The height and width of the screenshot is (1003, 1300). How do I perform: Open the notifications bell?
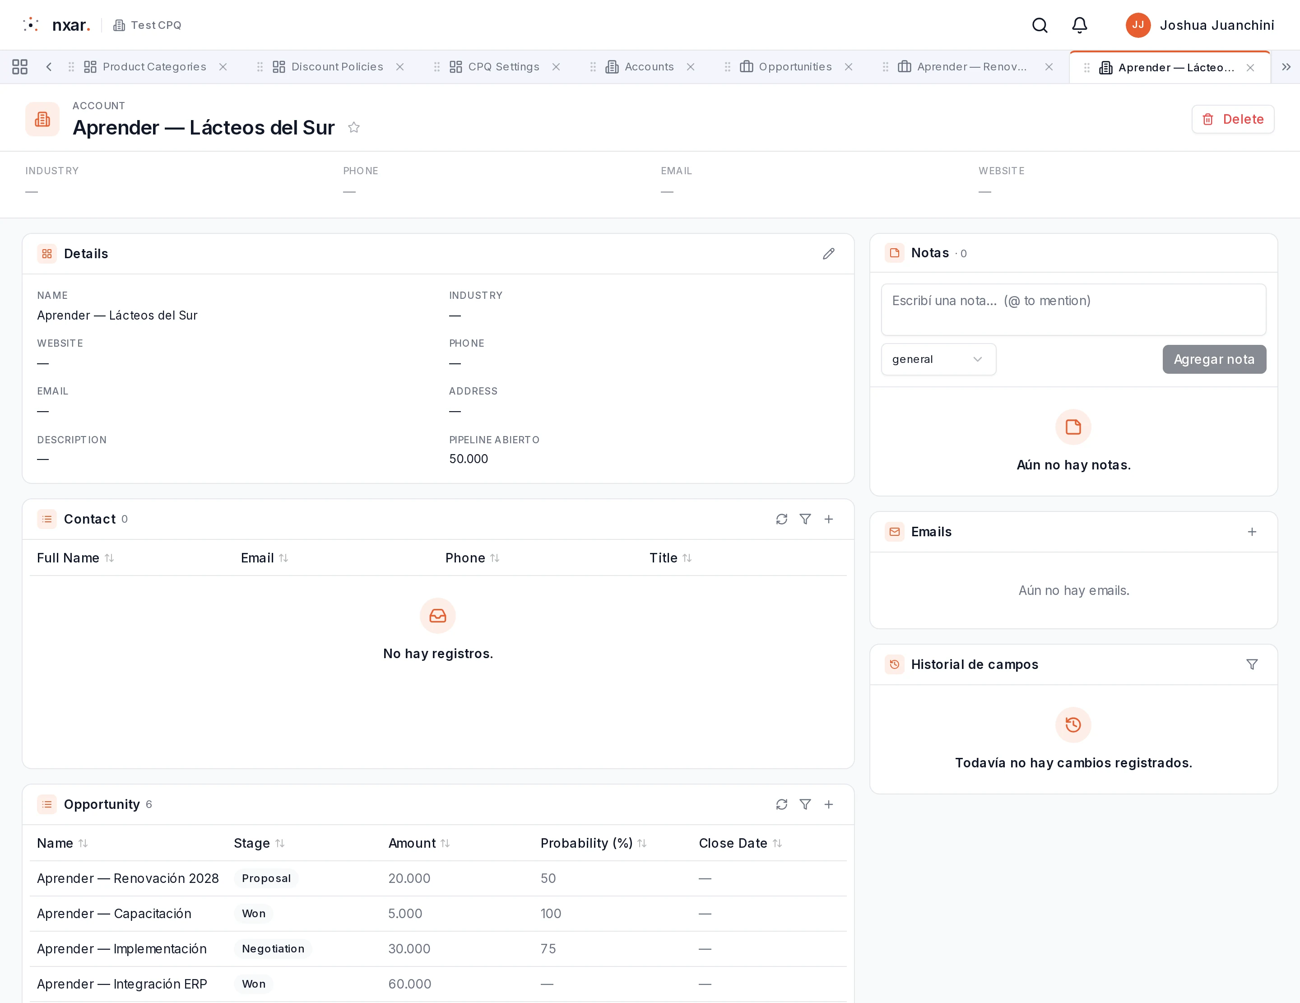pyautogui.click(x=1079, y=25)
